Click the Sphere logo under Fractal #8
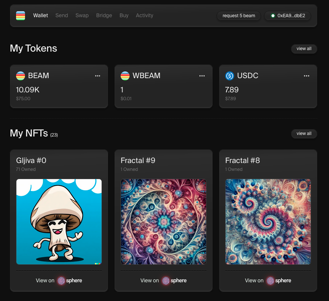Image resolution: width=329 pixels, height=301 pixels. coord(271,280)
